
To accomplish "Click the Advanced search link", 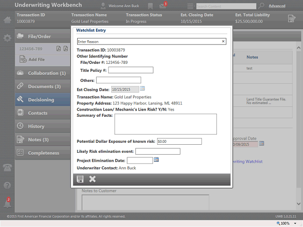I will [x=277, y=6].
